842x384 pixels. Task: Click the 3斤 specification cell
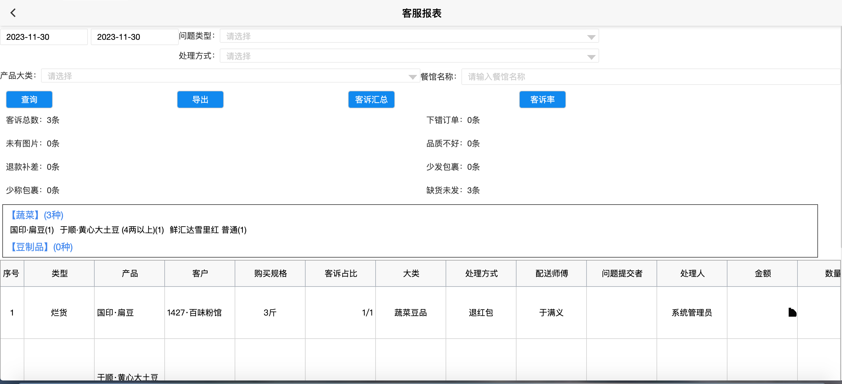click(x=270, y=313)
